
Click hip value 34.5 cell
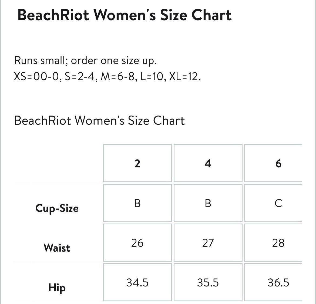(x=137, y=282)
